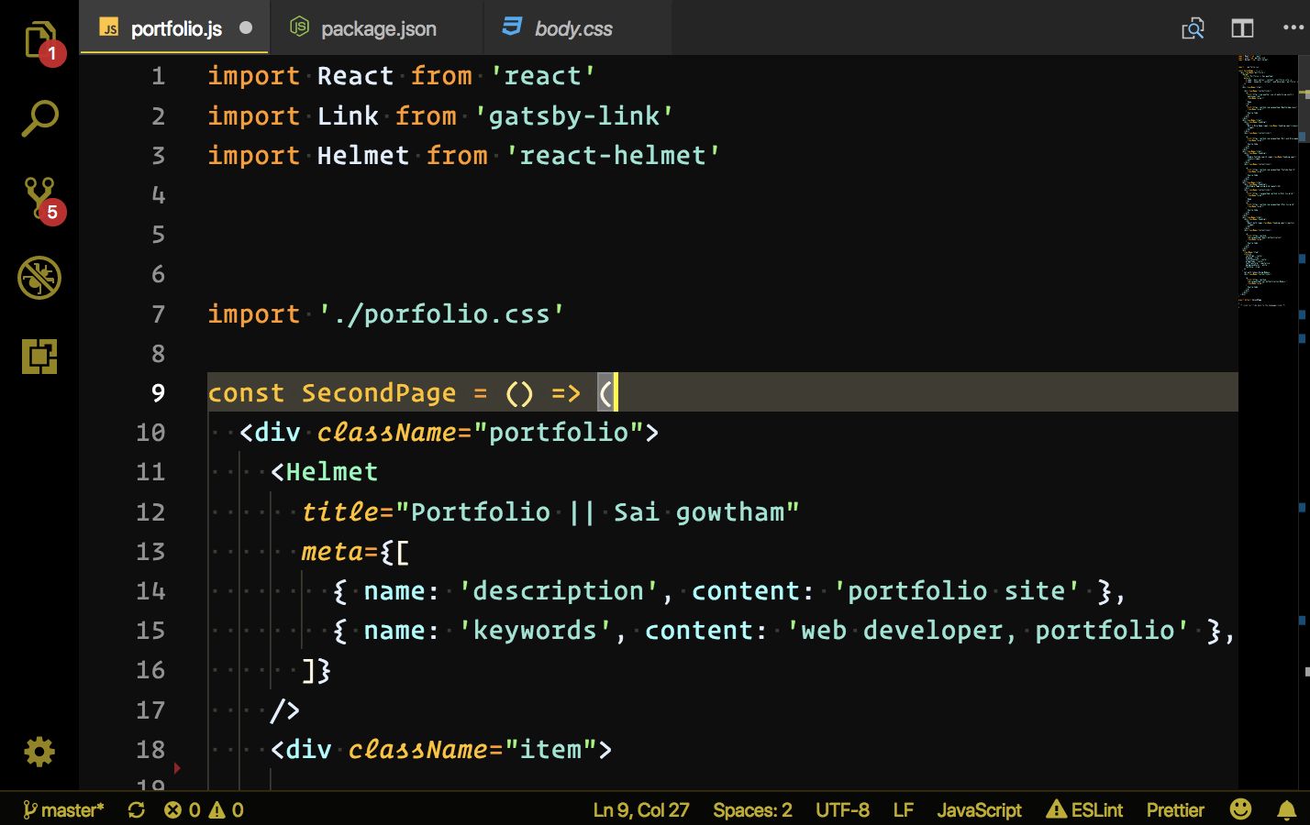The height and width of the screenshot is (825, 1310).
Task: Change indentation via Spaces: 2
Action: click(752, 810)
